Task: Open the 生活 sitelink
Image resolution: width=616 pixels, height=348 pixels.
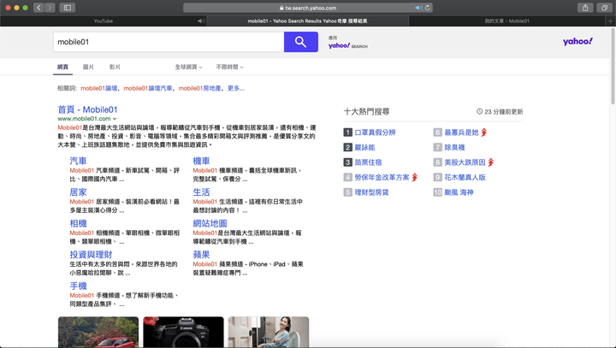Action: [x=201, y=192]
